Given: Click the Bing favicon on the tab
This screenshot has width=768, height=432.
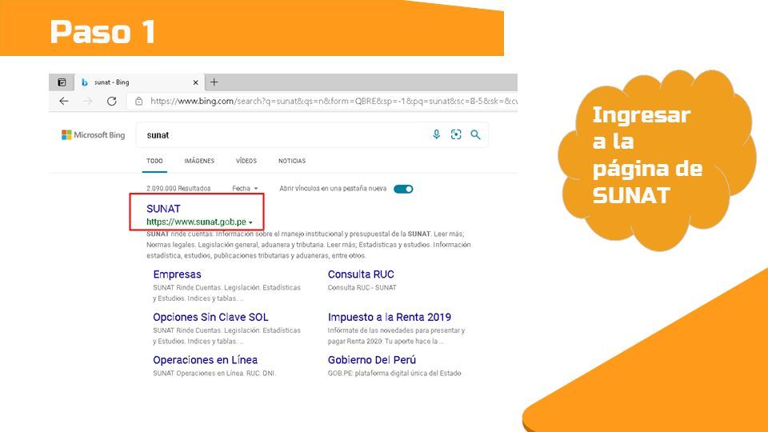Looking at the screenshot, I should (x=84, y=82).
